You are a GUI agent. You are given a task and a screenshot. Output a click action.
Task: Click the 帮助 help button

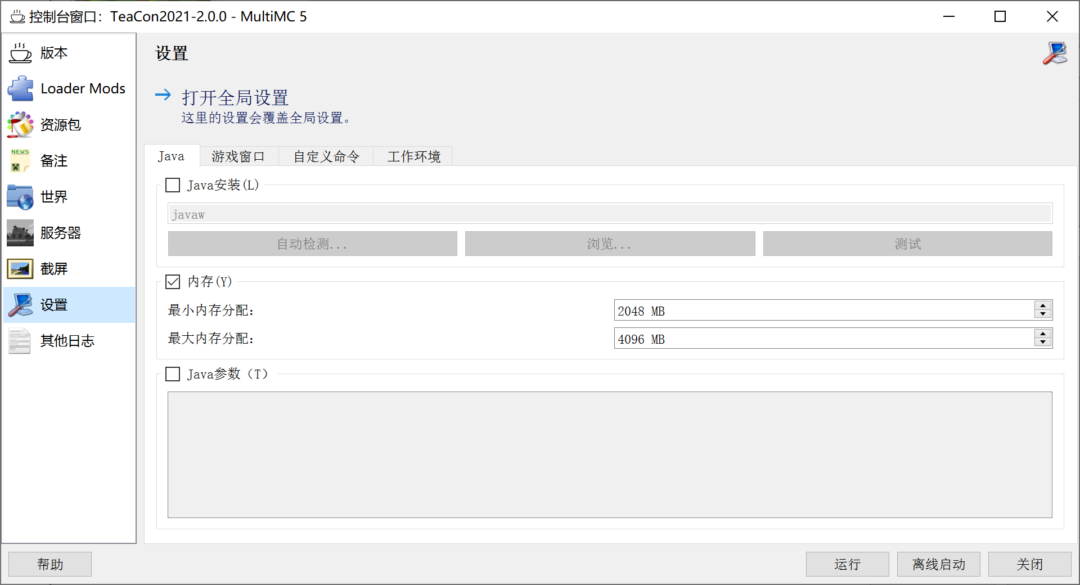click(x=49, y=564)
